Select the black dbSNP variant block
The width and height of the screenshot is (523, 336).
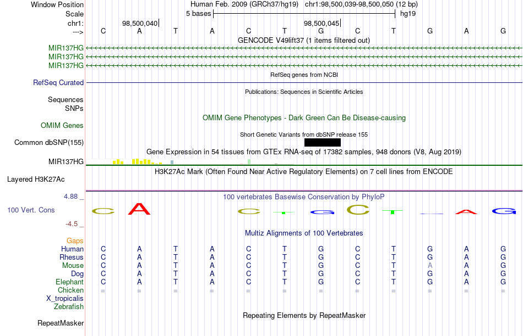tap(323, 142)
